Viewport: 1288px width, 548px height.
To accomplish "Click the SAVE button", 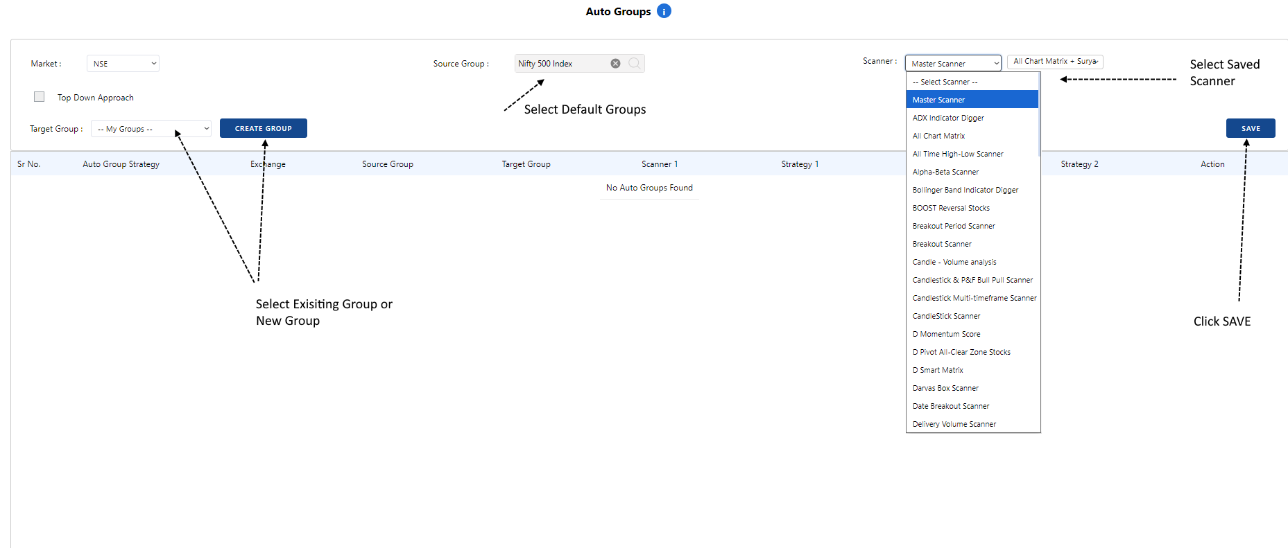I will click(x=1251, y=128).
